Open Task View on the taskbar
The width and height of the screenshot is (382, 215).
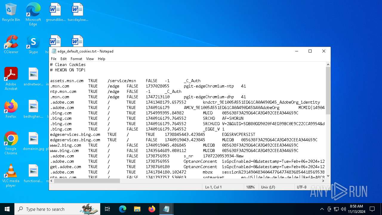pyautogui.click(x=107, y=209)
